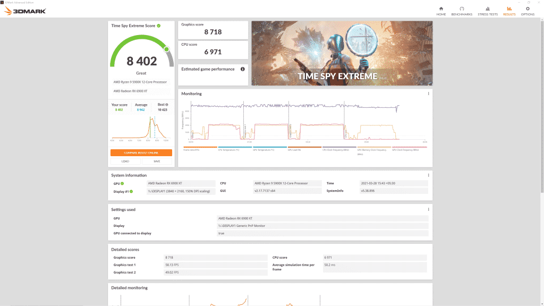The height and width of the screenshot is (306, 544).
Task: Click the GPU green validation check
Action: click(x=122, y=183)
